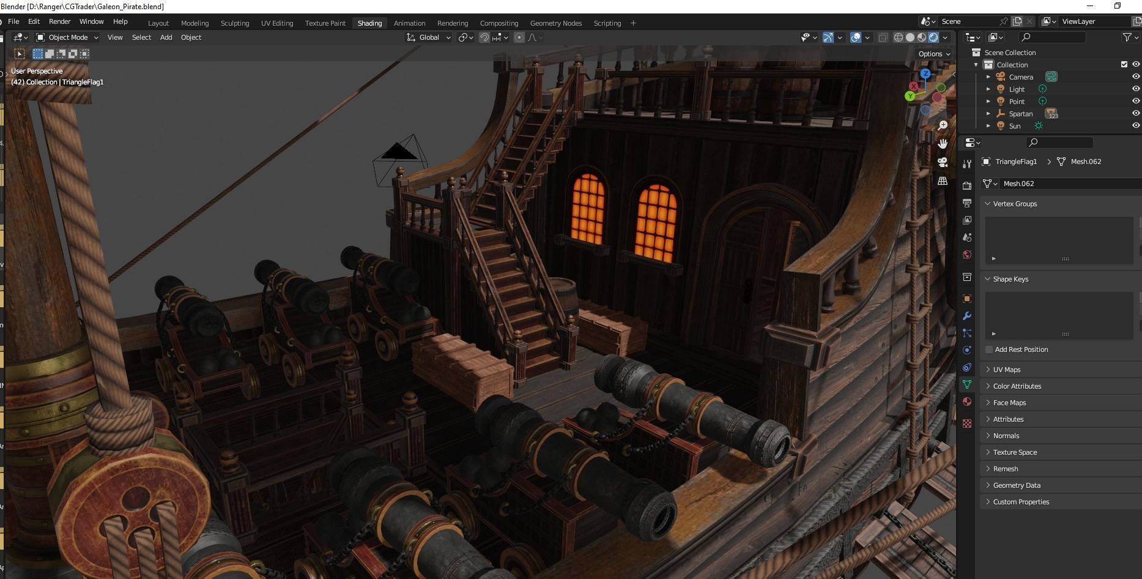Image resolution: width=1142 pixels, height=579 pixels.
Task: Click the viewport pan hand icon
Action: (x=943, y=143)
